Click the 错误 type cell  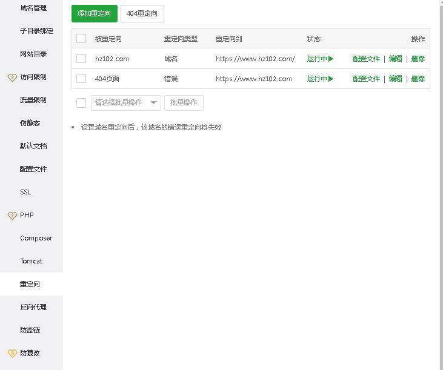tap(171, 79)
